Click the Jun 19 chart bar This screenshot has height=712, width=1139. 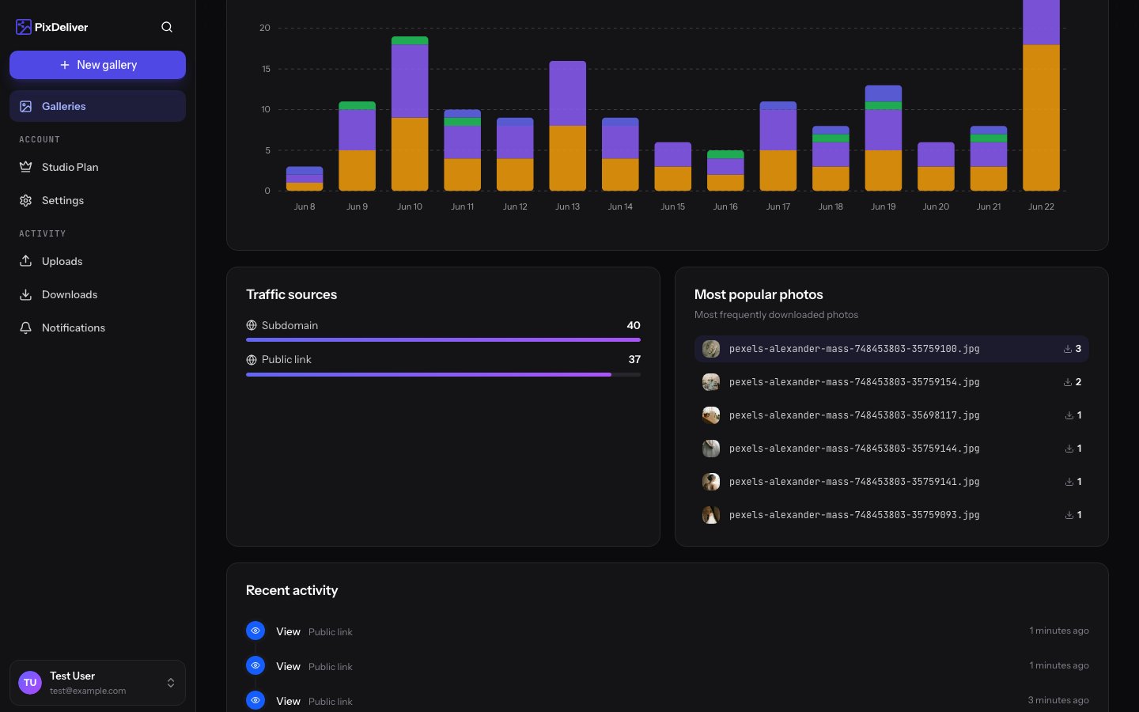[x=884, y=138]
